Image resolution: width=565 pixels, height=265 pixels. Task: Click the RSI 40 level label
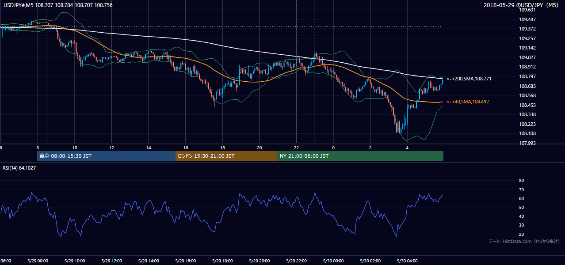point(521,216)
